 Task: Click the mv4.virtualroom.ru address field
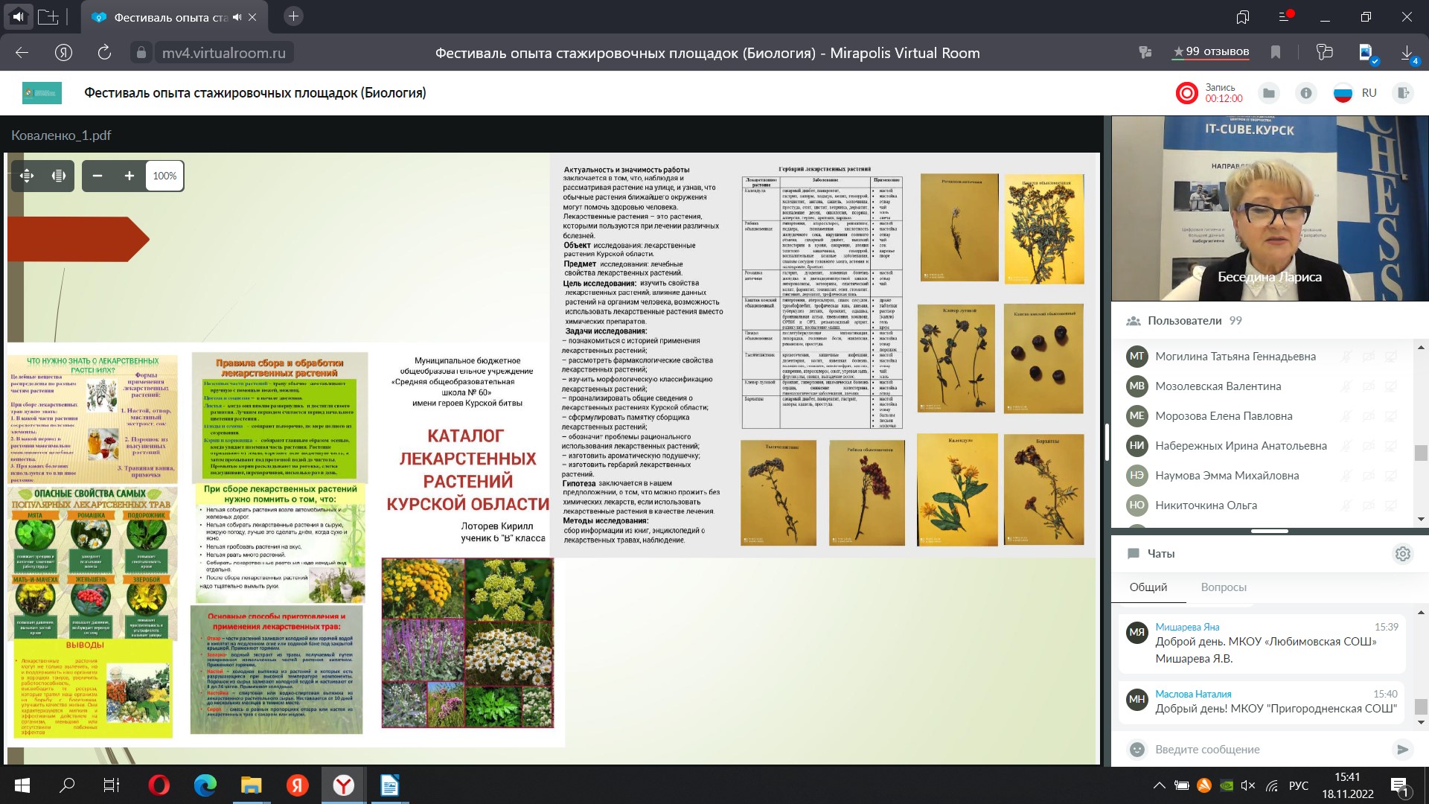pyautogui.click(x=223, y=53)
